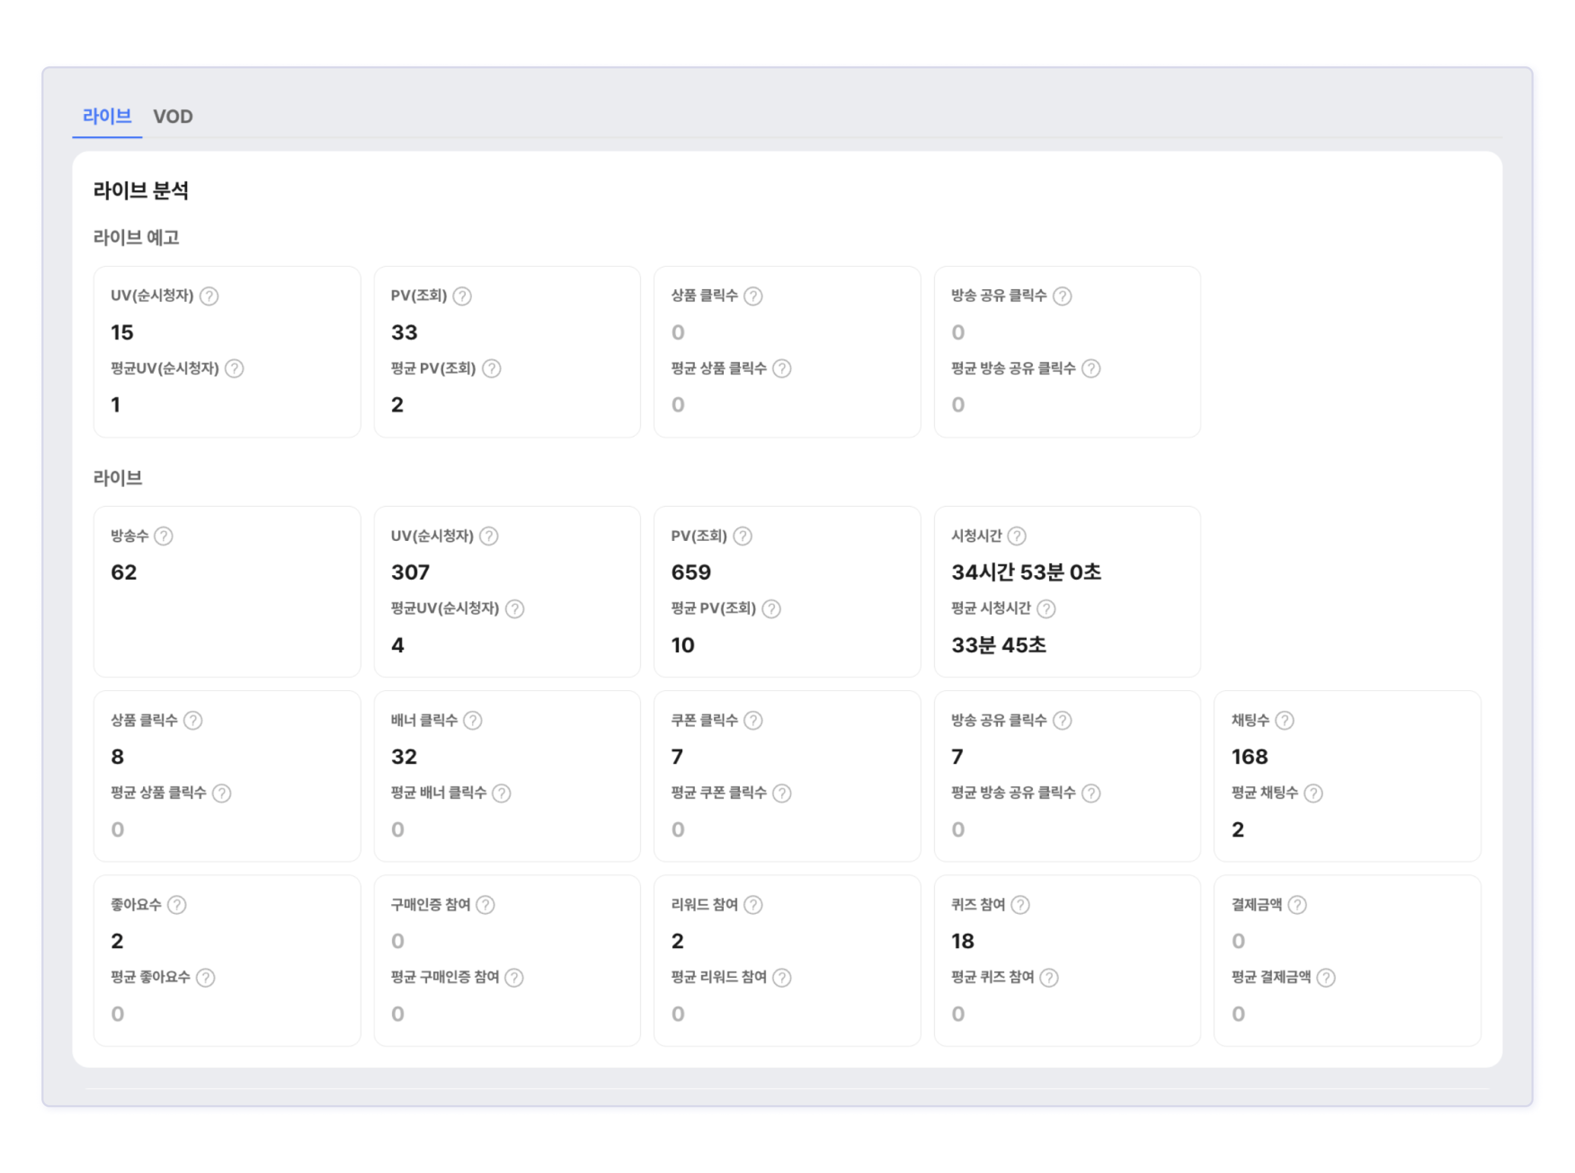Click help icon beside 결제금액
This screenshot has width=1575, height=1173.
pyautogui.click(x=1297, y=905)
